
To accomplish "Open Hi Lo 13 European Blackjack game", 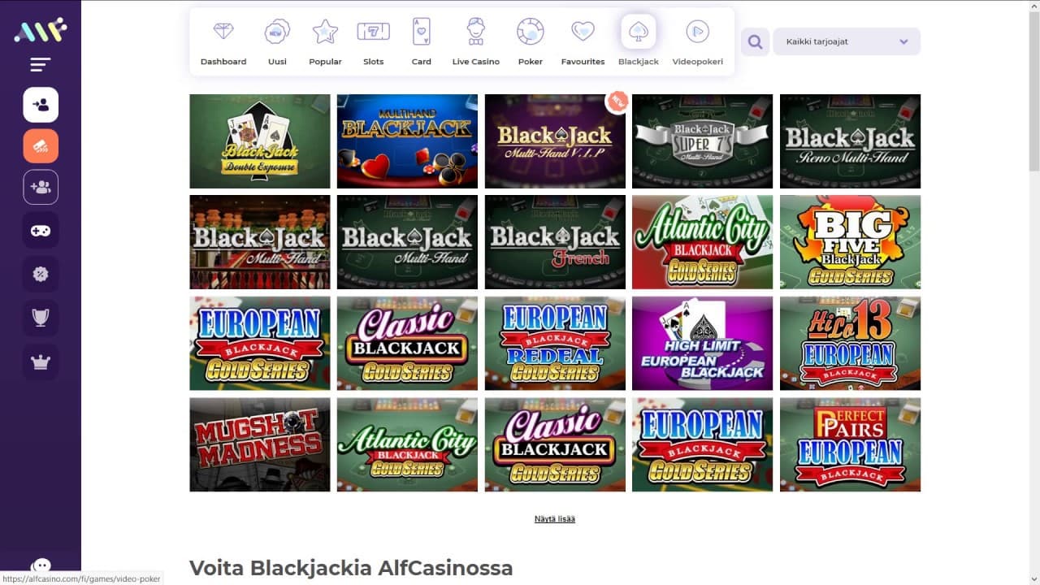I will [x=850, y=344].
